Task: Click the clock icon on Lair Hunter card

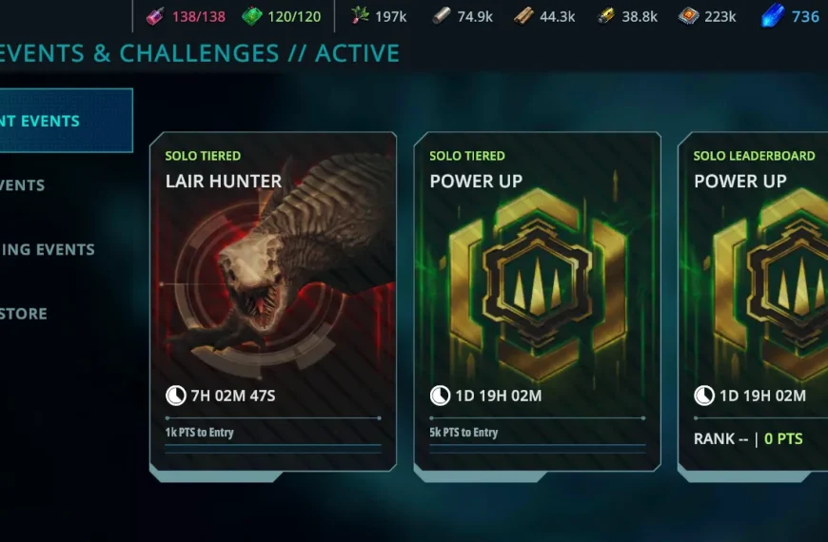Action: [x=176, y=396]
